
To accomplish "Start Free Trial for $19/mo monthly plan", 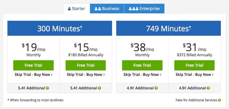I will pyautogui.click(x=33, y=65).
